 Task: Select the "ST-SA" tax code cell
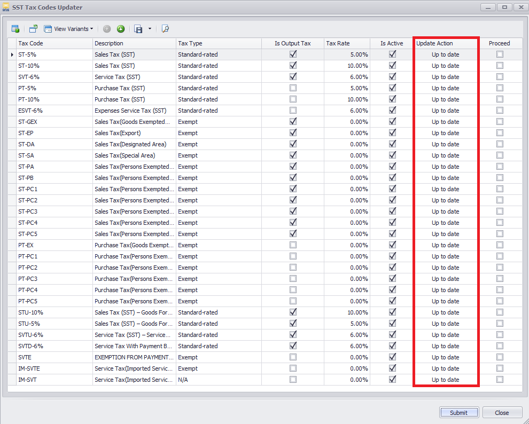55,155
